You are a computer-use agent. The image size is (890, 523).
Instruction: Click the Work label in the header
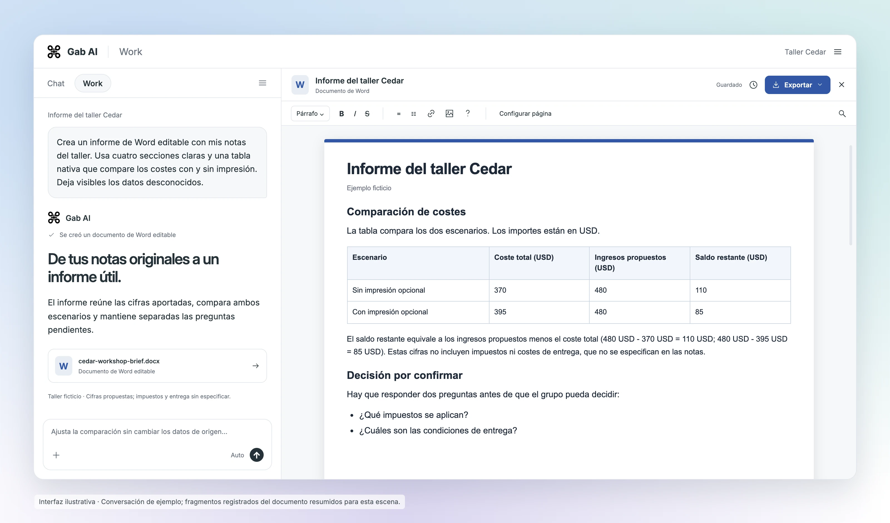click(x=131, y=51)
